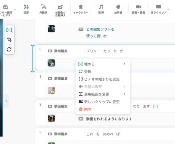
Task: Select the word 決めれ in scene 9
Action: pos(108,134)
